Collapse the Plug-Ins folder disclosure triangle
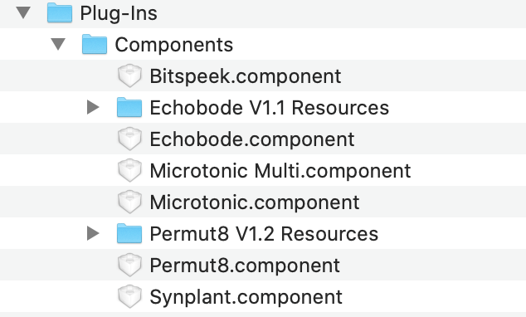Screen dimensions: 526x317 tap(23, 12)
